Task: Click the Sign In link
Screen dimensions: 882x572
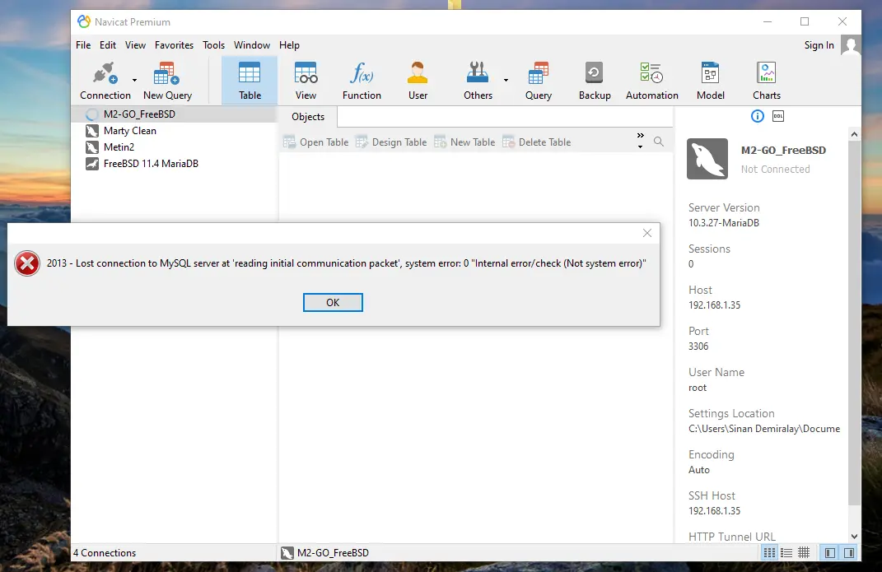Action: pos(819,45)
